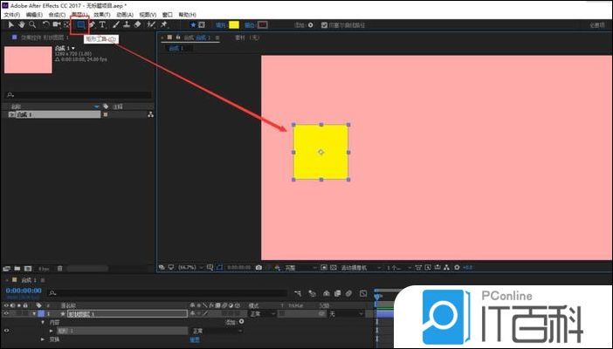
Task: Select the Type text tool
Action: point(103,25)
